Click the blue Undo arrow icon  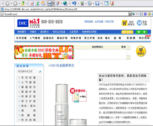(x=74, y=3)
